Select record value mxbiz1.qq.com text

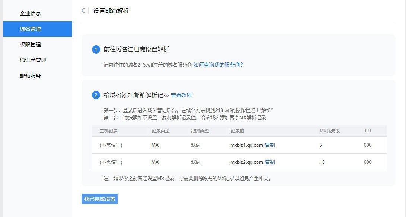tap(247, 145)
